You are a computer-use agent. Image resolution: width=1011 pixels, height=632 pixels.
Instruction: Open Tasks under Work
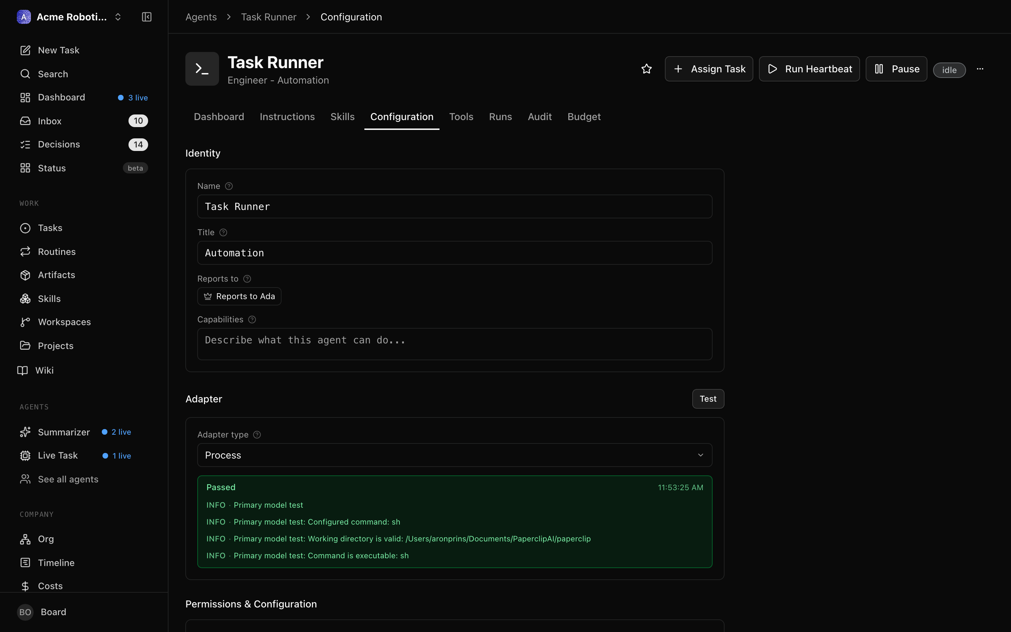(84, 228)
